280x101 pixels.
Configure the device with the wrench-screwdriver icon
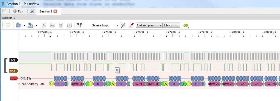123,25
